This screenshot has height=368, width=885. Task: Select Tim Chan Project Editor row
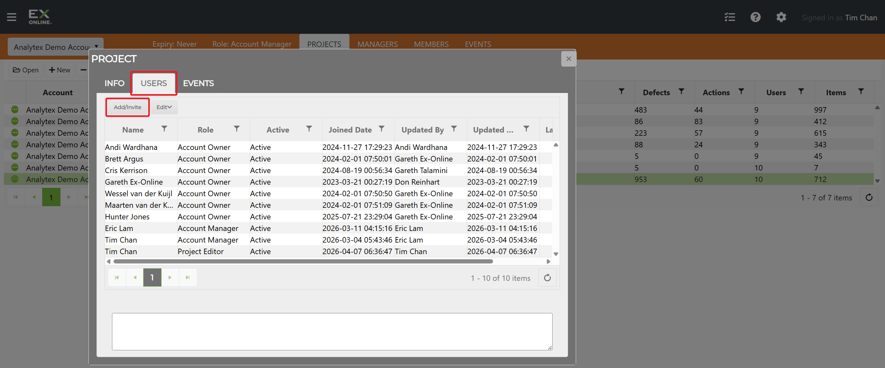coord(329,251)
